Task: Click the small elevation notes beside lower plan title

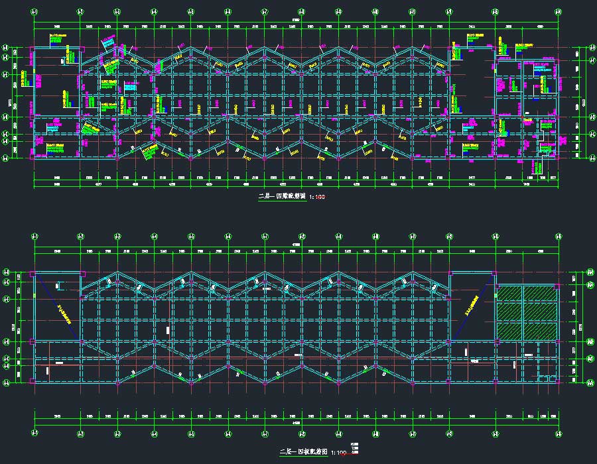Action: (354, 447)
